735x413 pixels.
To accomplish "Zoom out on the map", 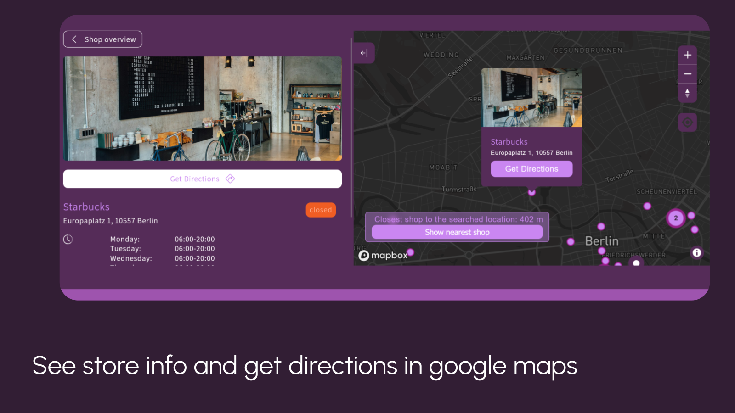I will coord(687,74).
